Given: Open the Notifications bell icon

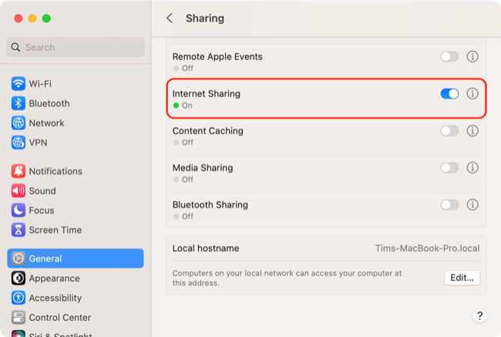Looking at the screenshot, I should (18, 171).
